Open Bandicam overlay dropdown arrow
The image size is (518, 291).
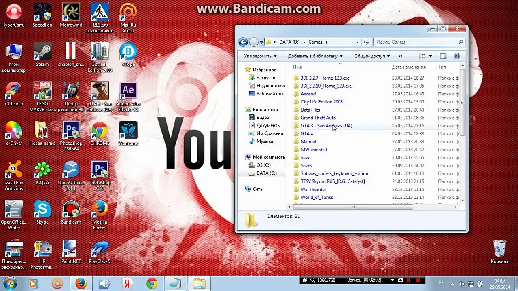pyautogui.click(x=392, y=280)
